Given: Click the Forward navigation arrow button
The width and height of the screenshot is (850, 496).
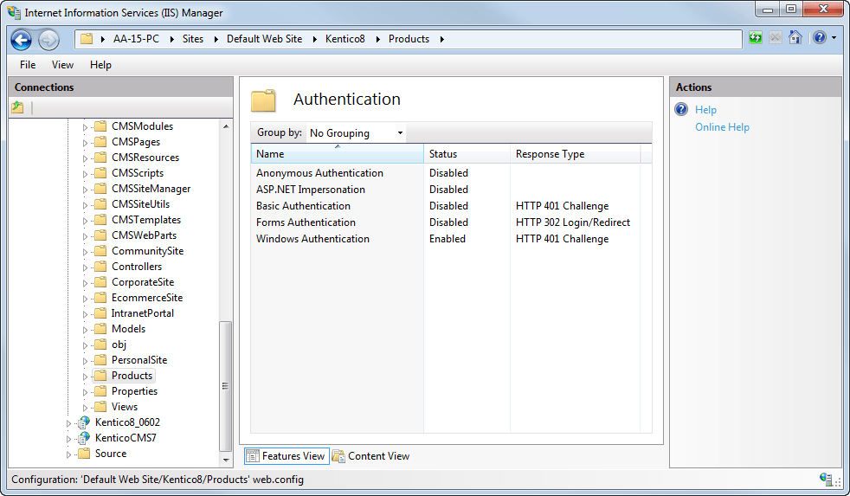Looking at the screenshot, I should (48, 40).
